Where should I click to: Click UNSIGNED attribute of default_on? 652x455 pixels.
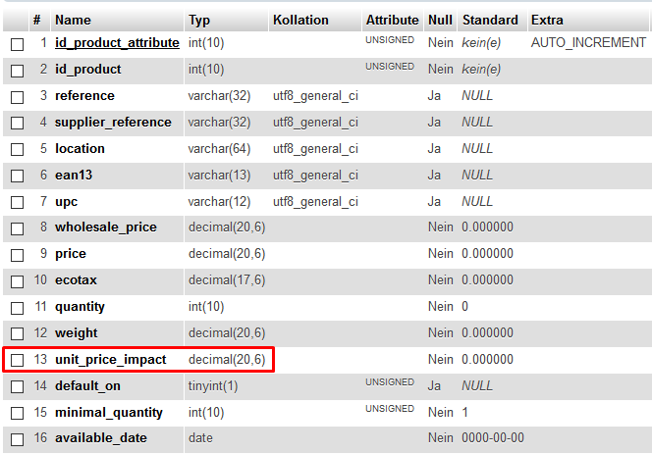click(390, 381)
